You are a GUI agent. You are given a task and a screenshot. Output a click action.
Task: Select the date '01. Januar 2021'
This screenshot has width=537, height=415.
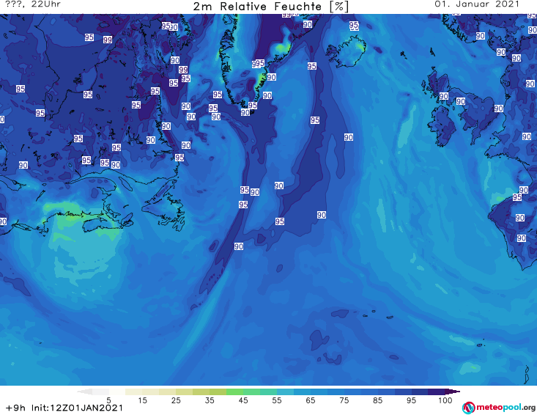[x=477, y=4]
